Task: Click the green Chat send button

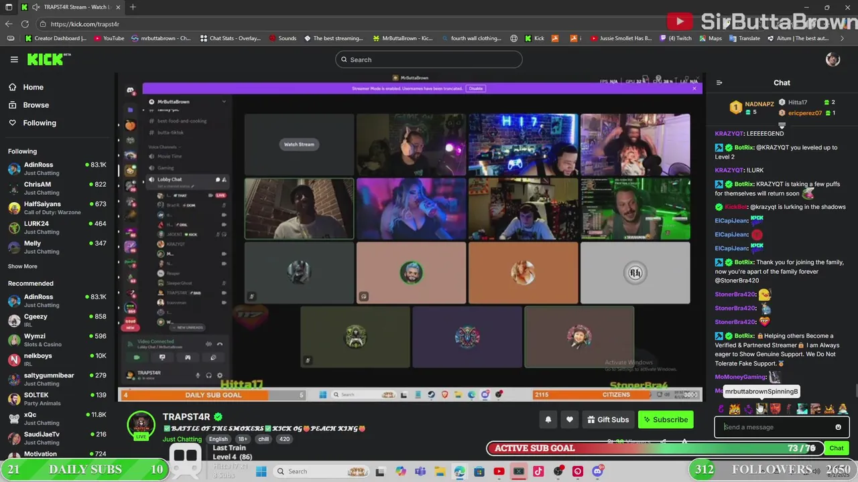Action: [x=836, y=448]
